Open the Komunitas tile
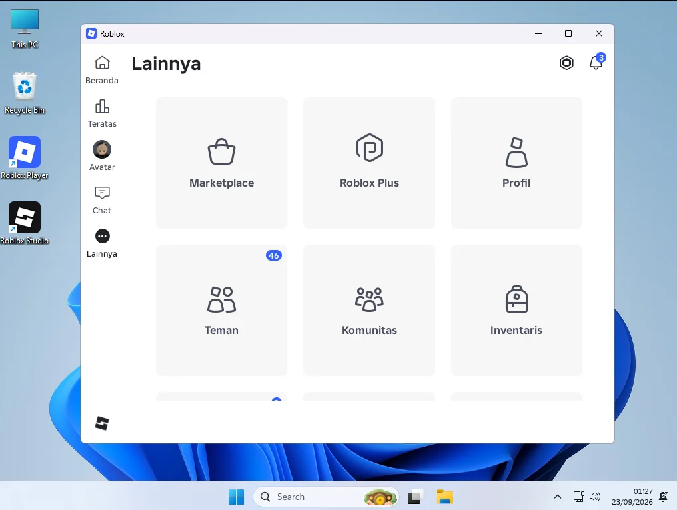677x510 pixels. 369,310
